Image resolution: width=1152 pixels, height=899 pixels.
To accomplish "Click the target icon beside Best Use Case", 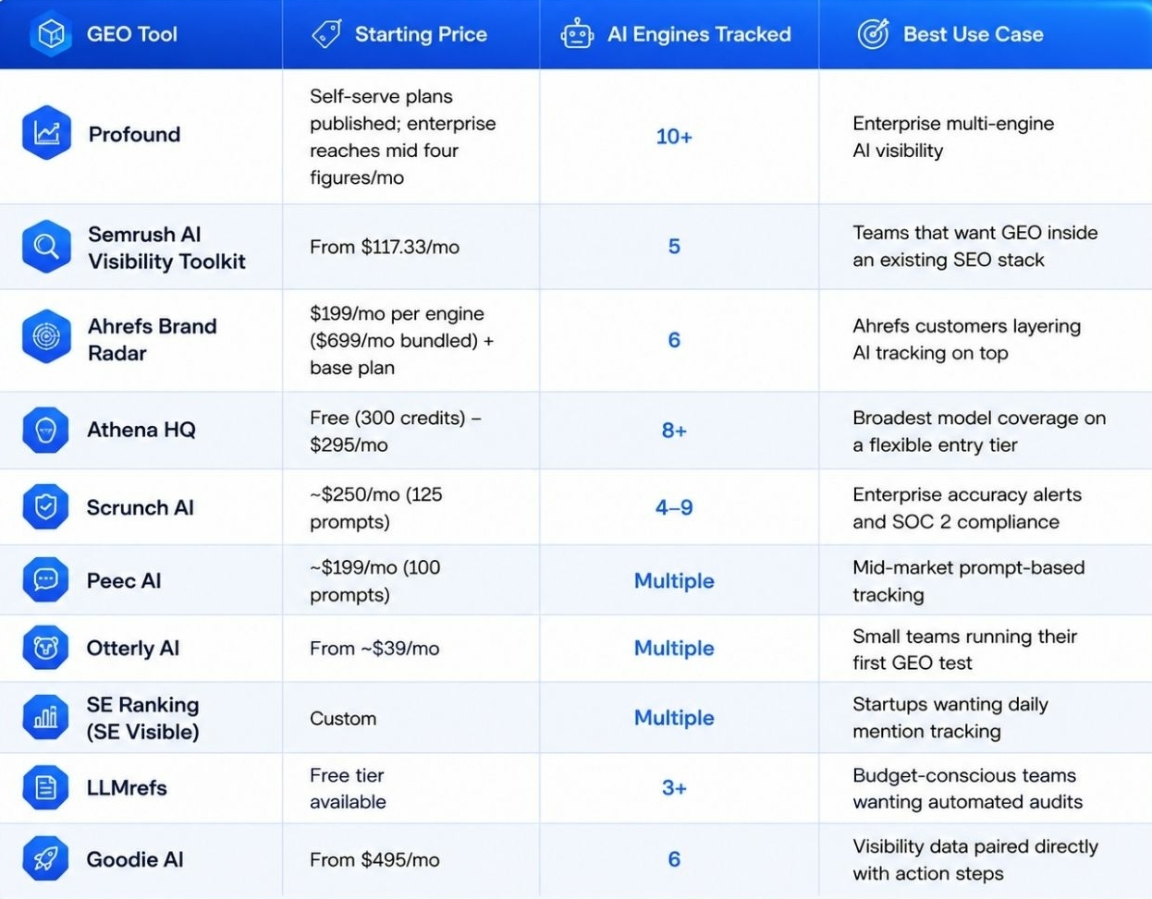I will pyautogui.click(x=873, y=34).
